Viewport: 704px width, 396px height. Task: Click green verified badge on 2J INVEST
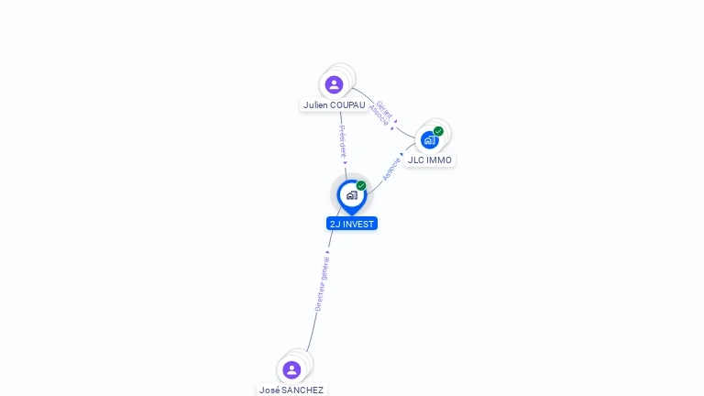click(361, 185)
